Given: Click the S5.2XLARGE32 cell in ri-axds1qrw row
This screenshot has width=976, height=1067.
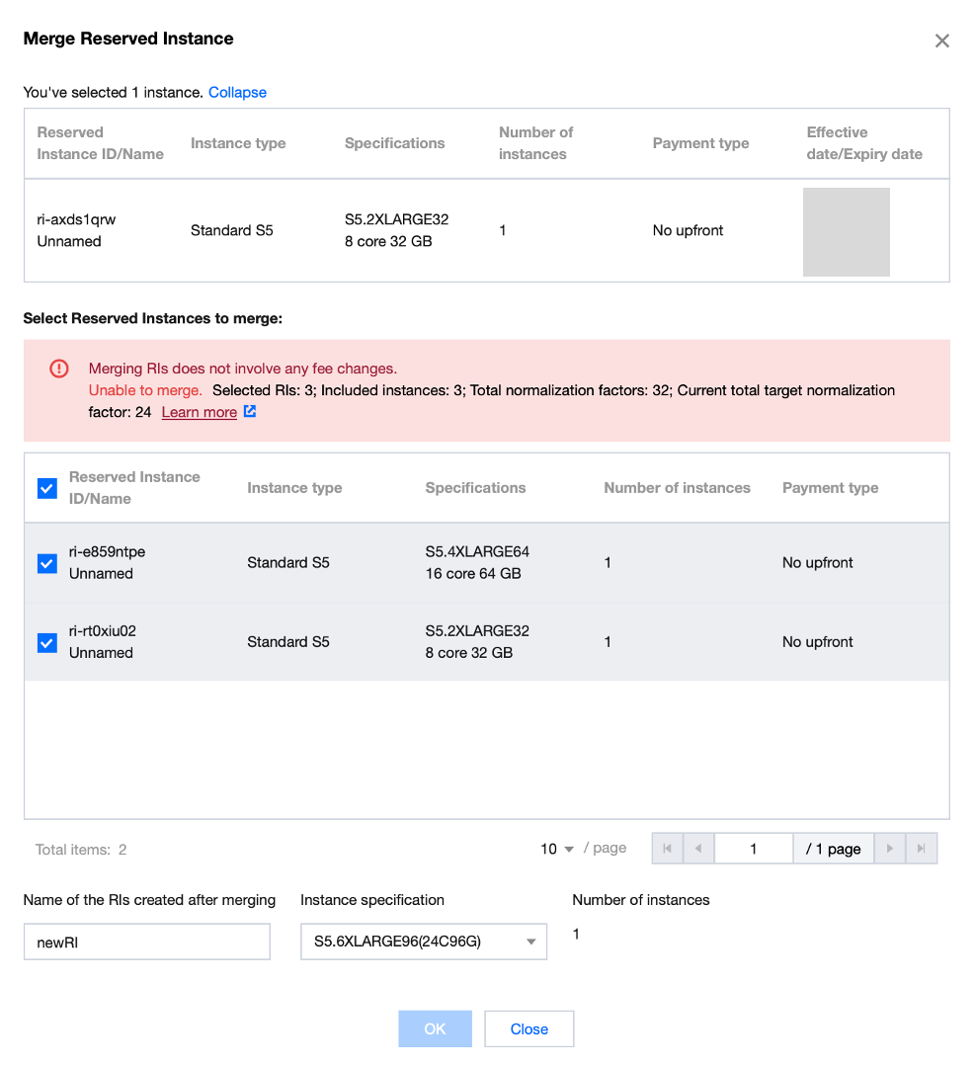Looking at the screenshot, I should [x=397, y=219].
